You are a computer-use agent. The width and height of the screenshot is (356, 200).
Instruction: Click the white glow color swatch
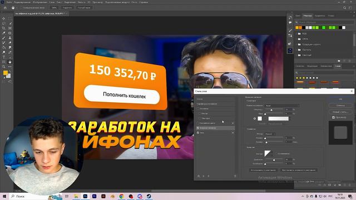point(260,118)
